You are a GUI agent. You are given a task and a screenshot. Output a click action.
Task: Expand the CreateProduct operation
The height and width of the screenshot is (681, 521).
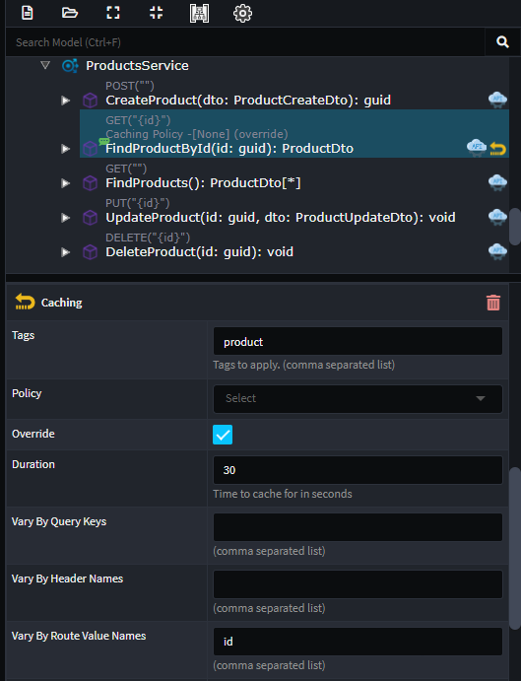(x=66, y=101)
